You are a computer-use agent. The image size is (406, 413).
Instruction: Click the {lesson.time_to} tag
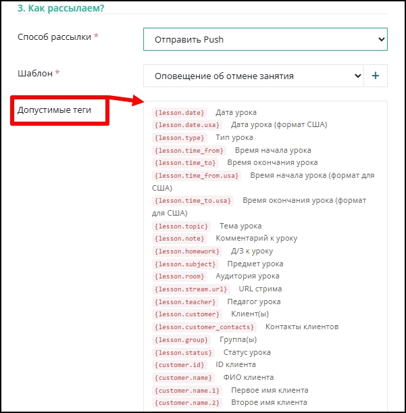pyautogui.click(x=185, y=163)
